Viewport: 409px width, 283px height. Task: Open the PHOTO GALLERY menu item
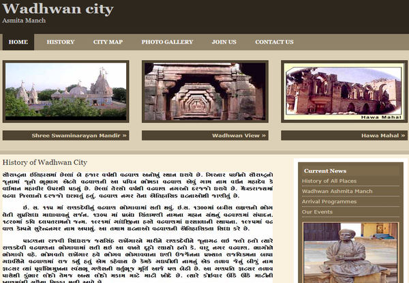(x=167, y=42)
